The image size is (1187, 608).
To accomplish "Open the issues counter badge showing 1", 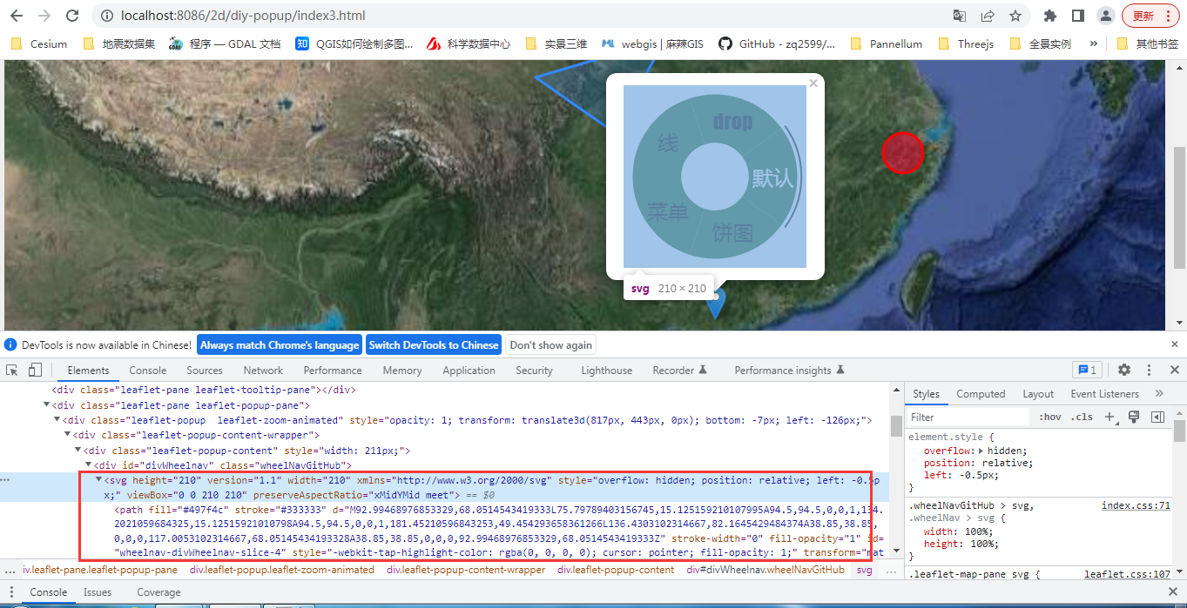I will tap(1087, 370).
